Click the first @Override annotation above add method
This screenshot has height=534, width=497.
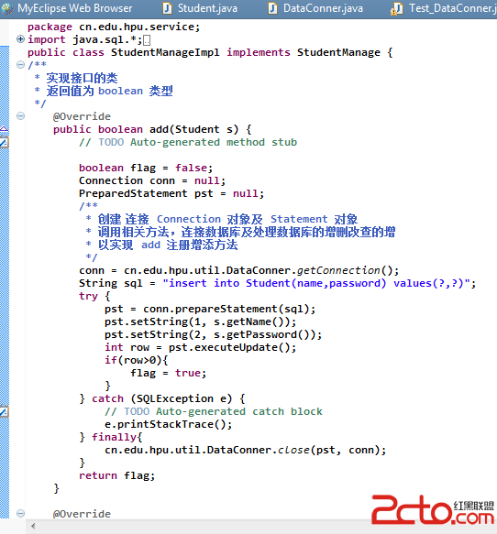click(82, 116)
